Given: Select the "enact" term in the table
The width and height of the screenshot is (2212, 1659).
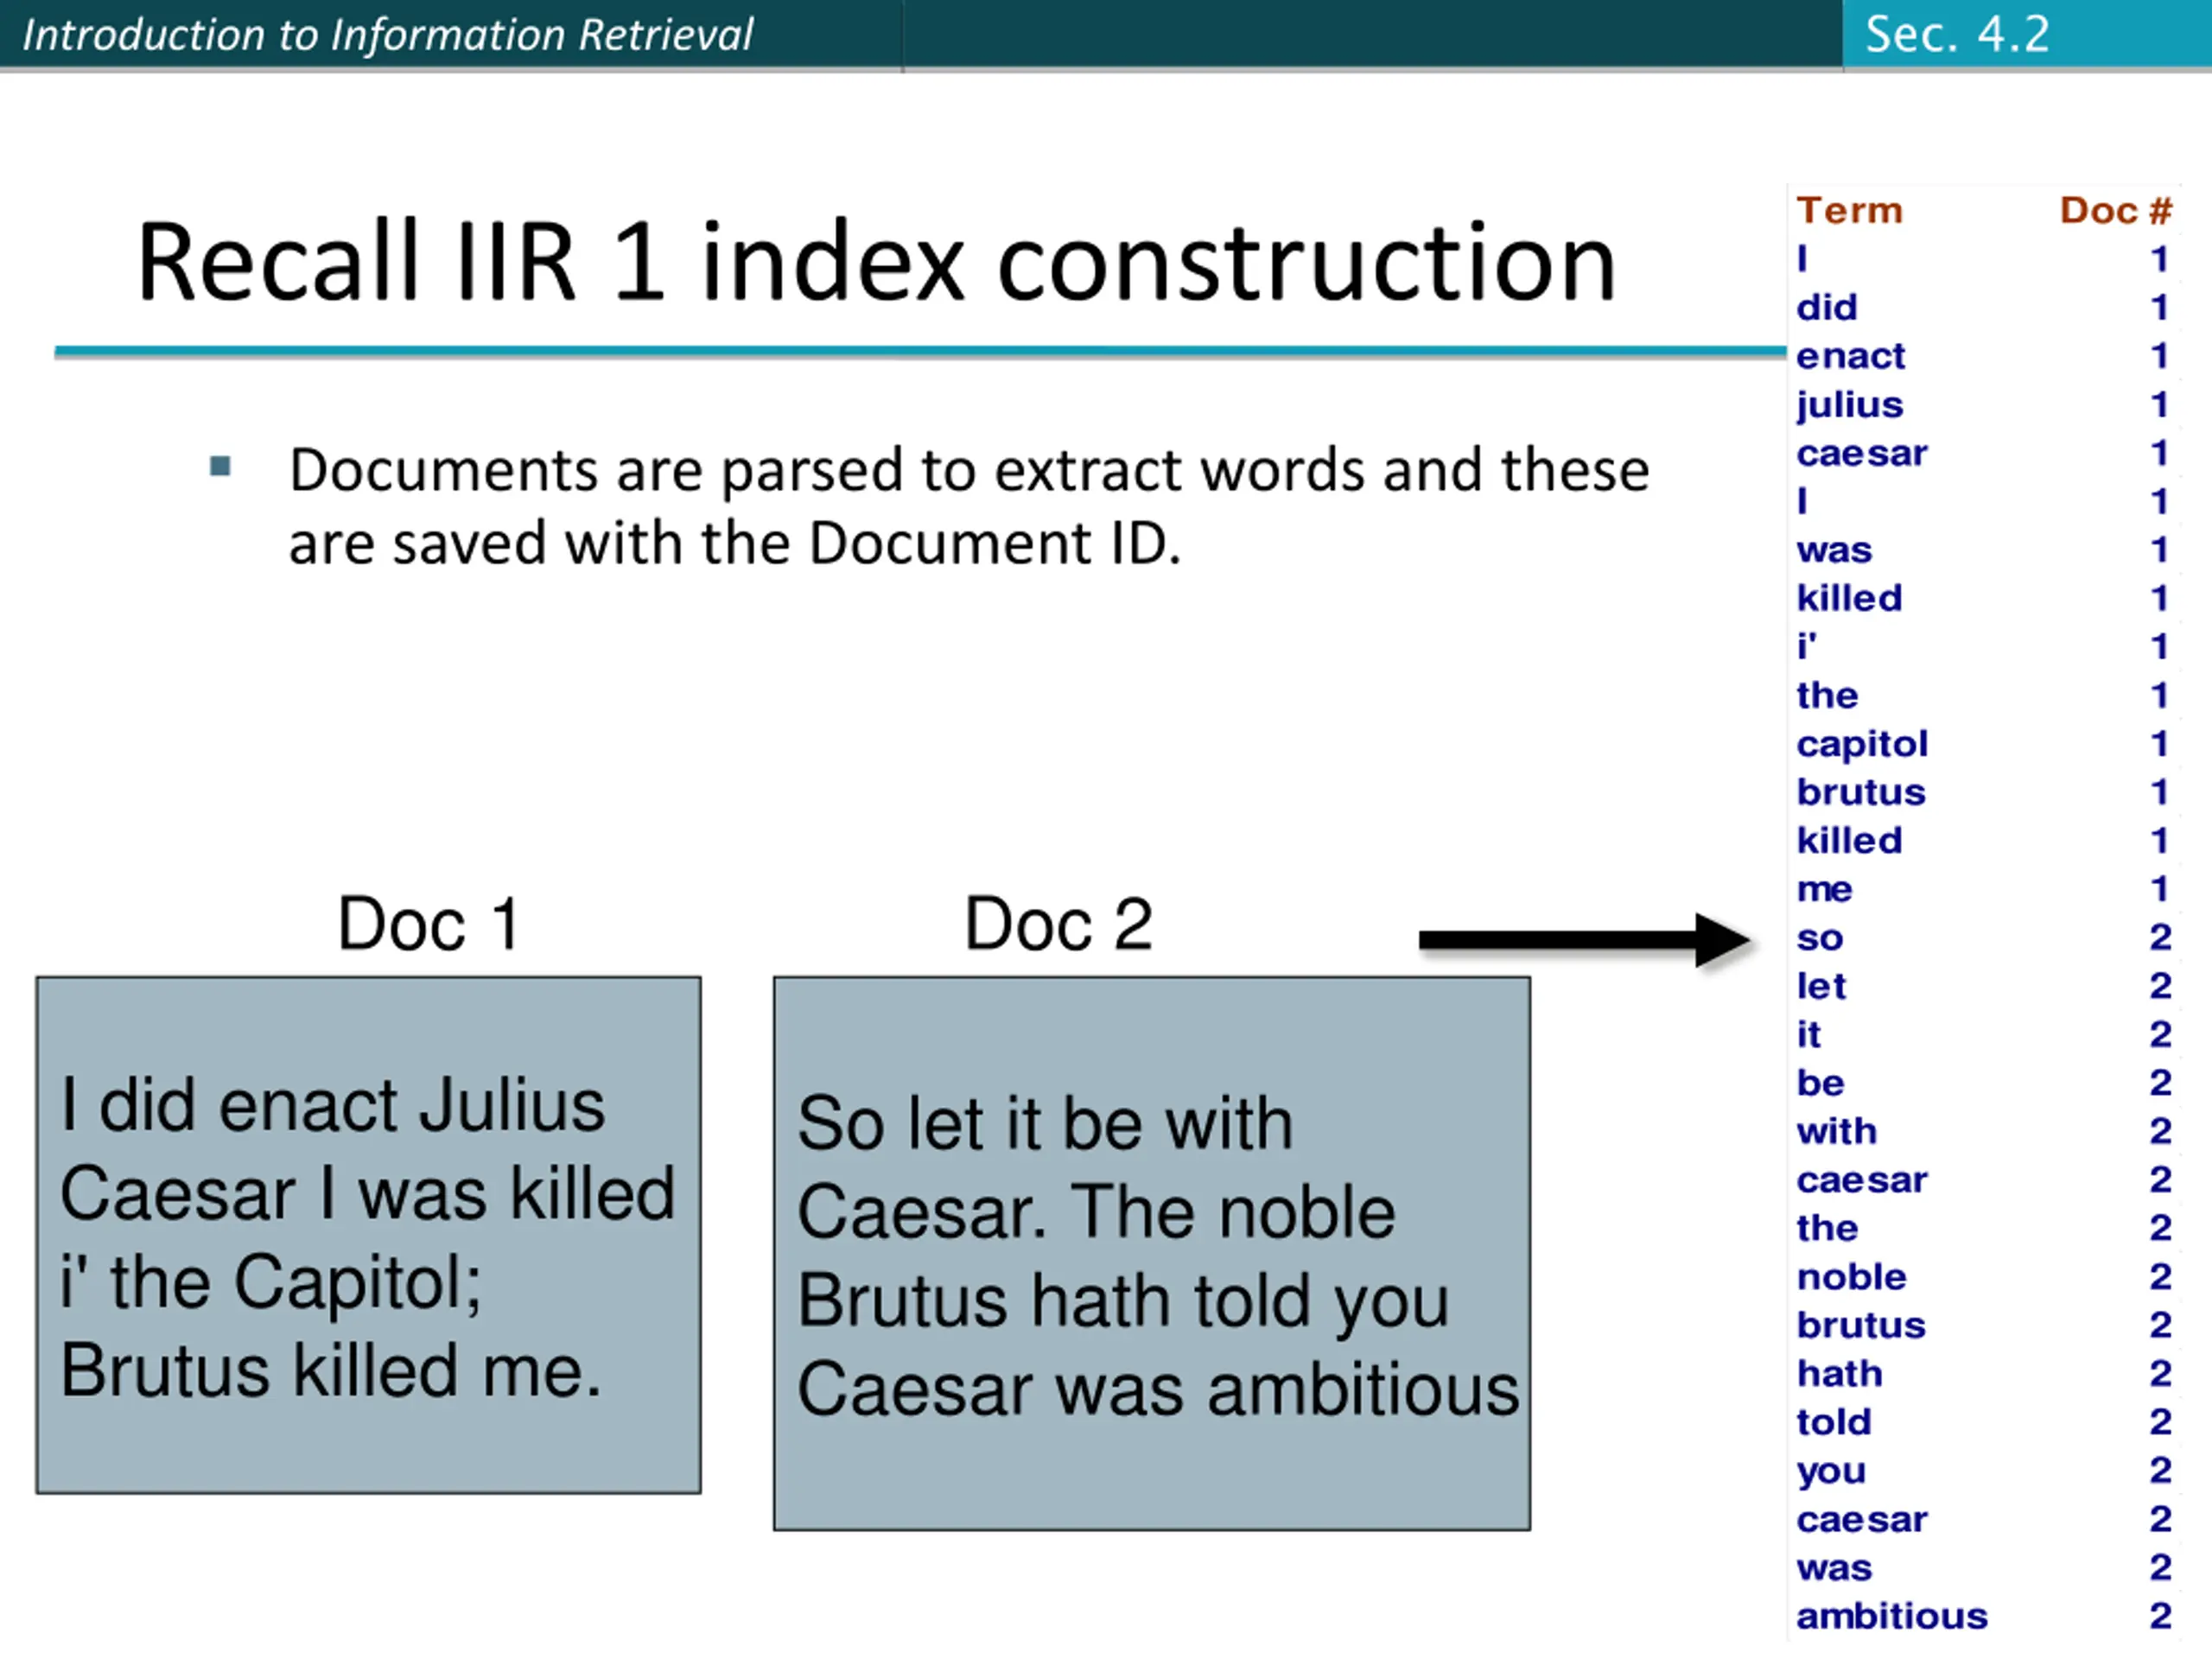Looking at the screenshot, I should click(1850, 356).
